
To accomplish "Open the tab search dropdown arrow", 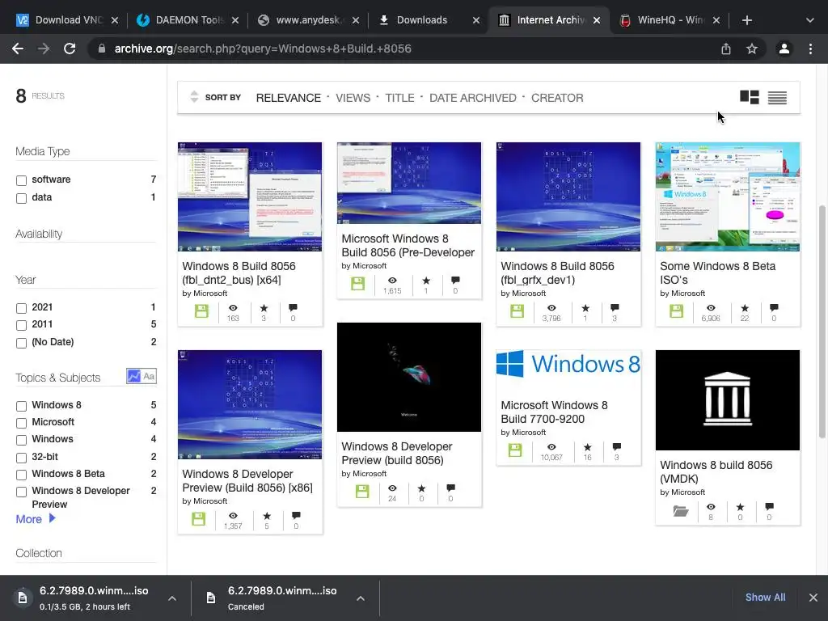I will 810,20.
